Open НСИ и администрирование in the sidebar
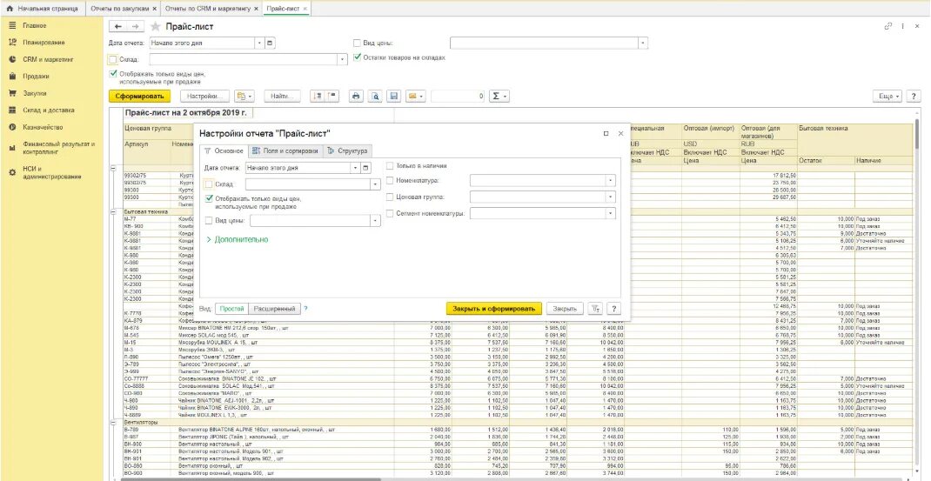Screen dimensions: 931x481 pos(51,173)
